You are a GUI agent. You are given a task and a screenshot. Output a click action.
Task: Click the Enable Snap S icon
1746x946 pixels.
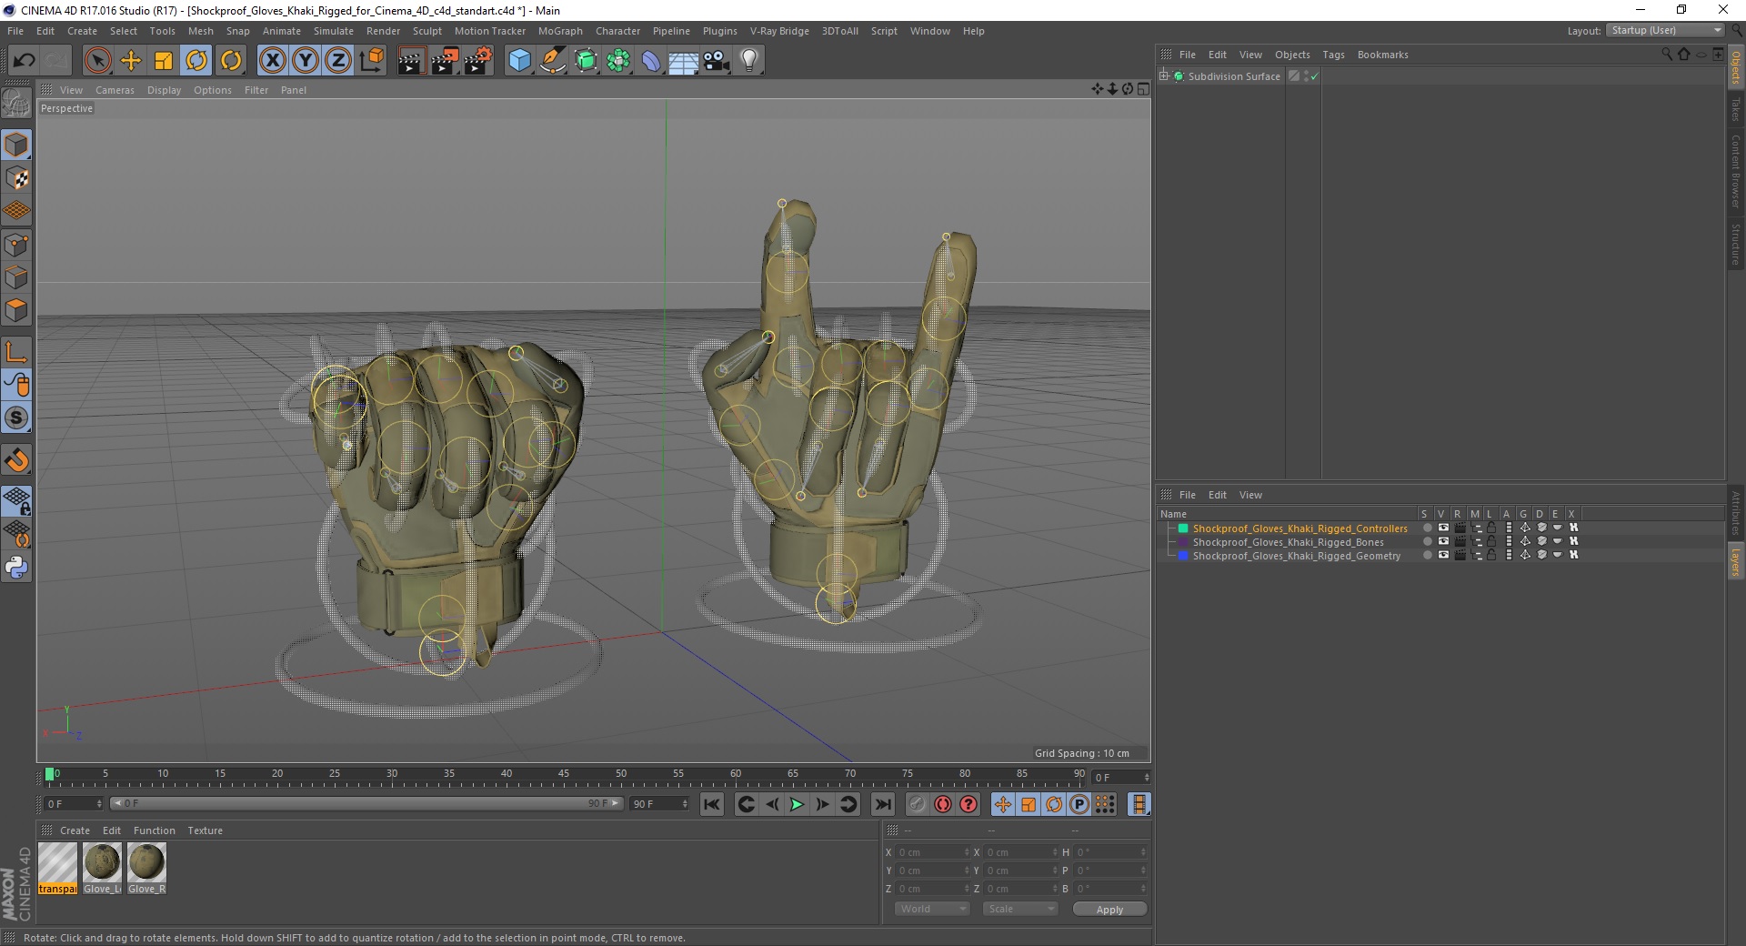point(16,418)
